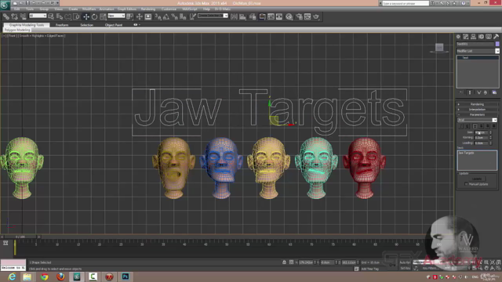Click the Kerning value field
Screen dimensions: 502x282
point(481,138)
